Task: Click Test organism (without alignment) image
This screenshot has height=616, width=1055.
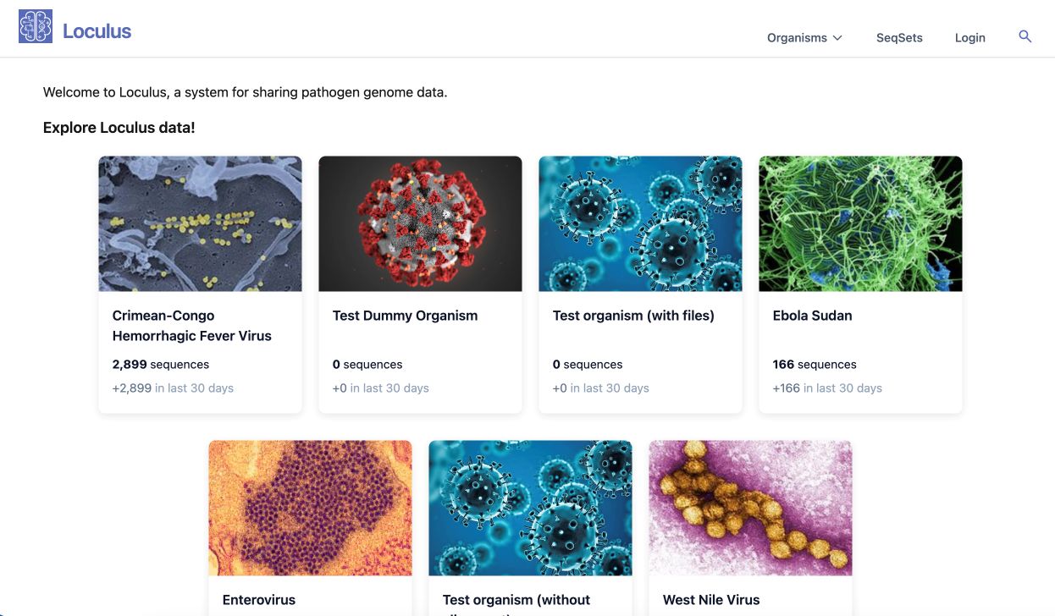Action: coord(530,508)
